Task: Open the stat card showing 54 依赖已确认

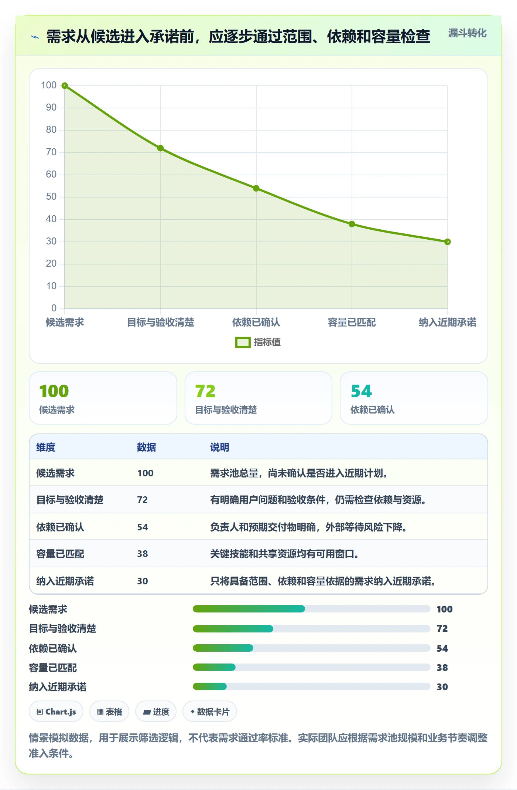Action: 414,398
